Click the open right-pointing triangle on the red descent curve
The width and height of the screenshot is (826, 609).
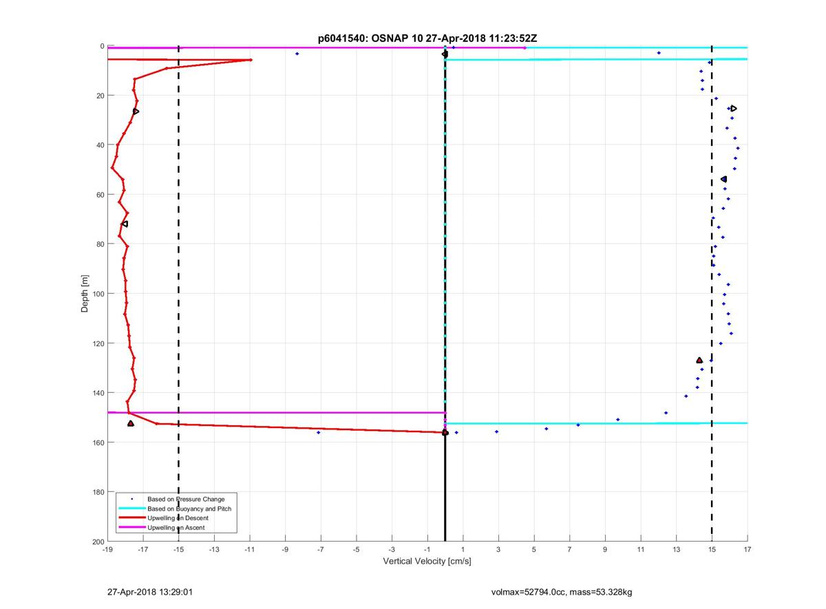click(136, 111)
